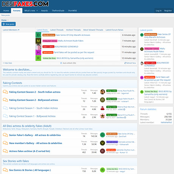
Task: Click the Home breadcrumb link
Action: coord(4,20)
